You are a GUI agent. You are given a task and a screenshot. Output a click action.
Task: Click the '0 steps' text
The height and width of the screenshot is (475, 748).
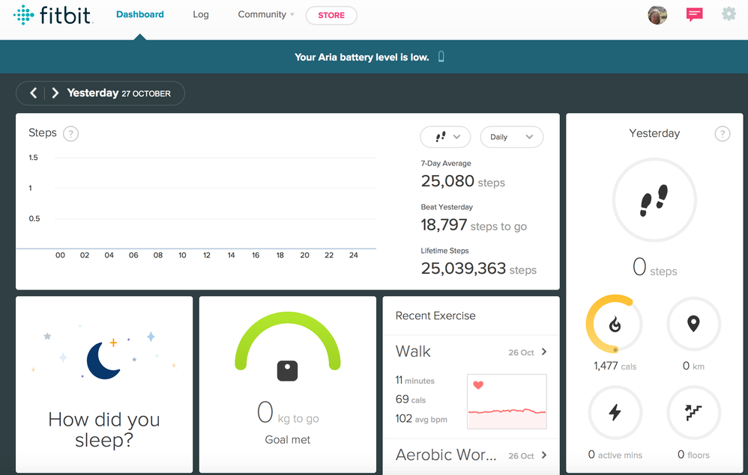click(654, 268)
